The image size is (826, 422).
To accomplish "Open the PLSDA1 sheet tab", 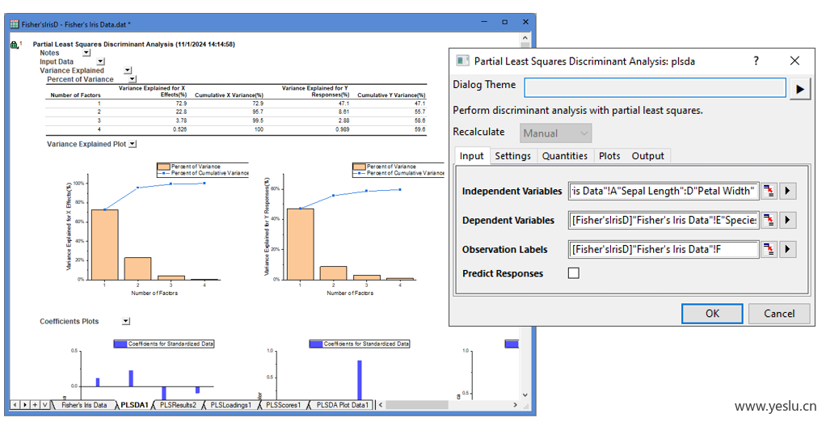I will tap(134, 405).
